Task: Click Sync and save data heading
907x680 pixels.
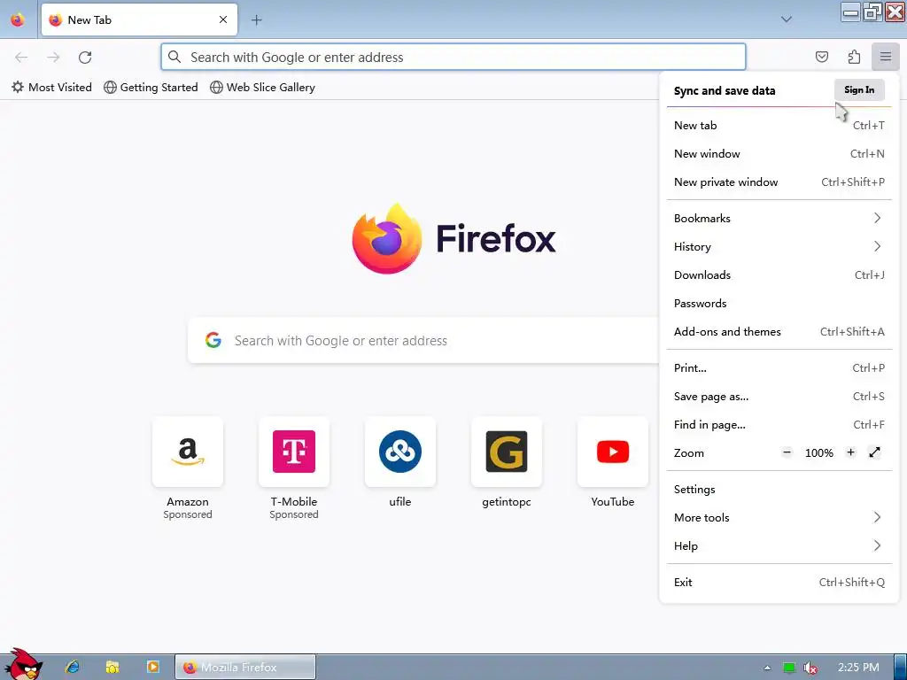Action: [x=725, y=91]
